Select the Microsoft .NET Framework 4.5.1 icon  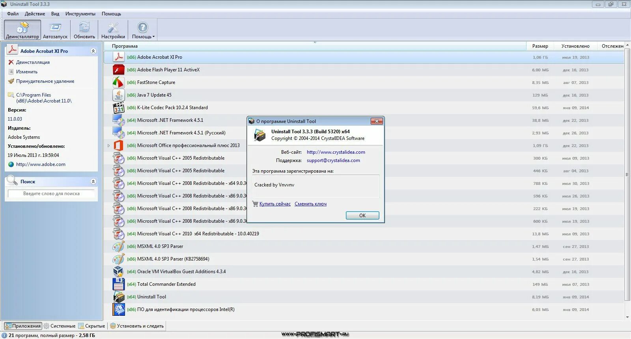coord(119,120)
